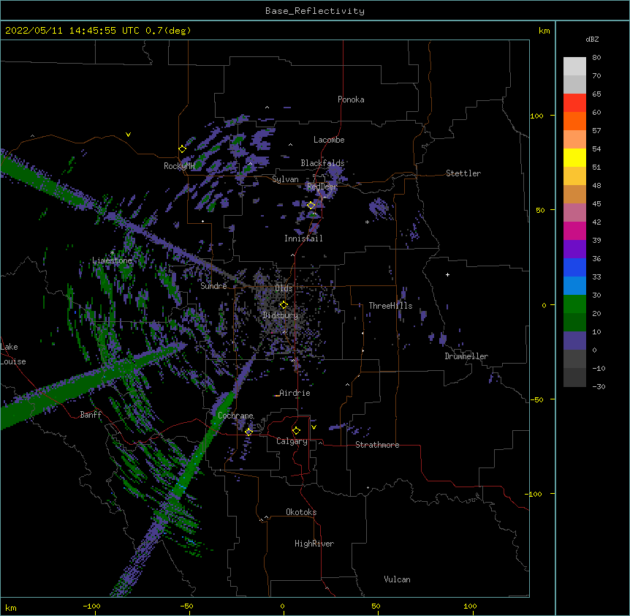This screenshot has height=616, width=630.
Task: Click the Banff label
Action: (x=91, y=415)
